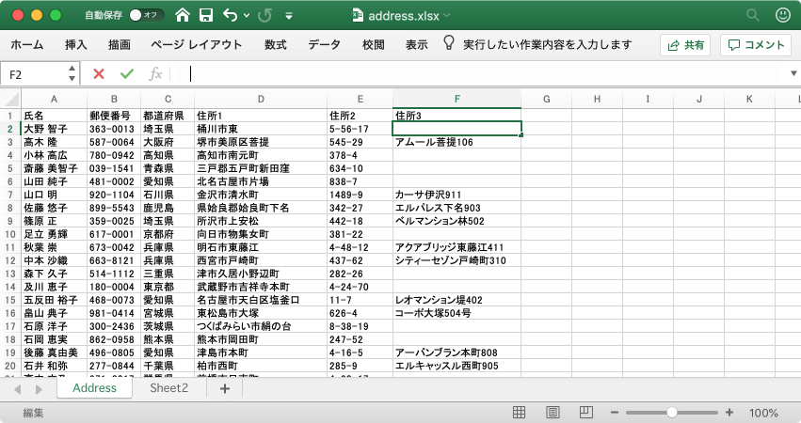
Task: Open Customize Quick Access Toolbar dropdown
Action: [x=294, y=16]
